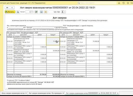Close the 0000000001 document tab

(x=118, y=93)
